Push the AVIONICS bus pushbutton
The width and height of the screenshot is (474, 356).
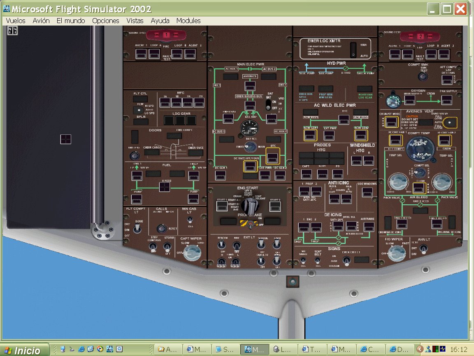[250, 86]
